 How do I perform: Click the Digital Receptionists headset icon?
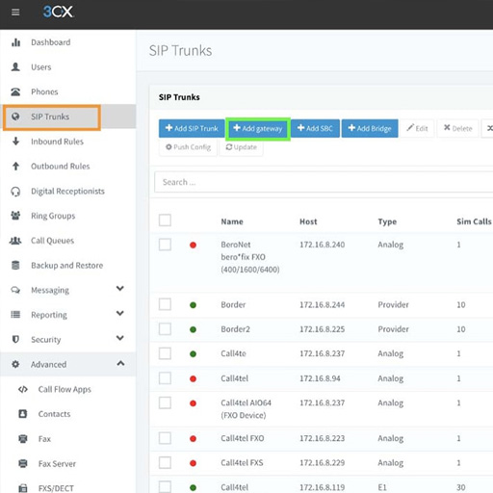point(15,192)
